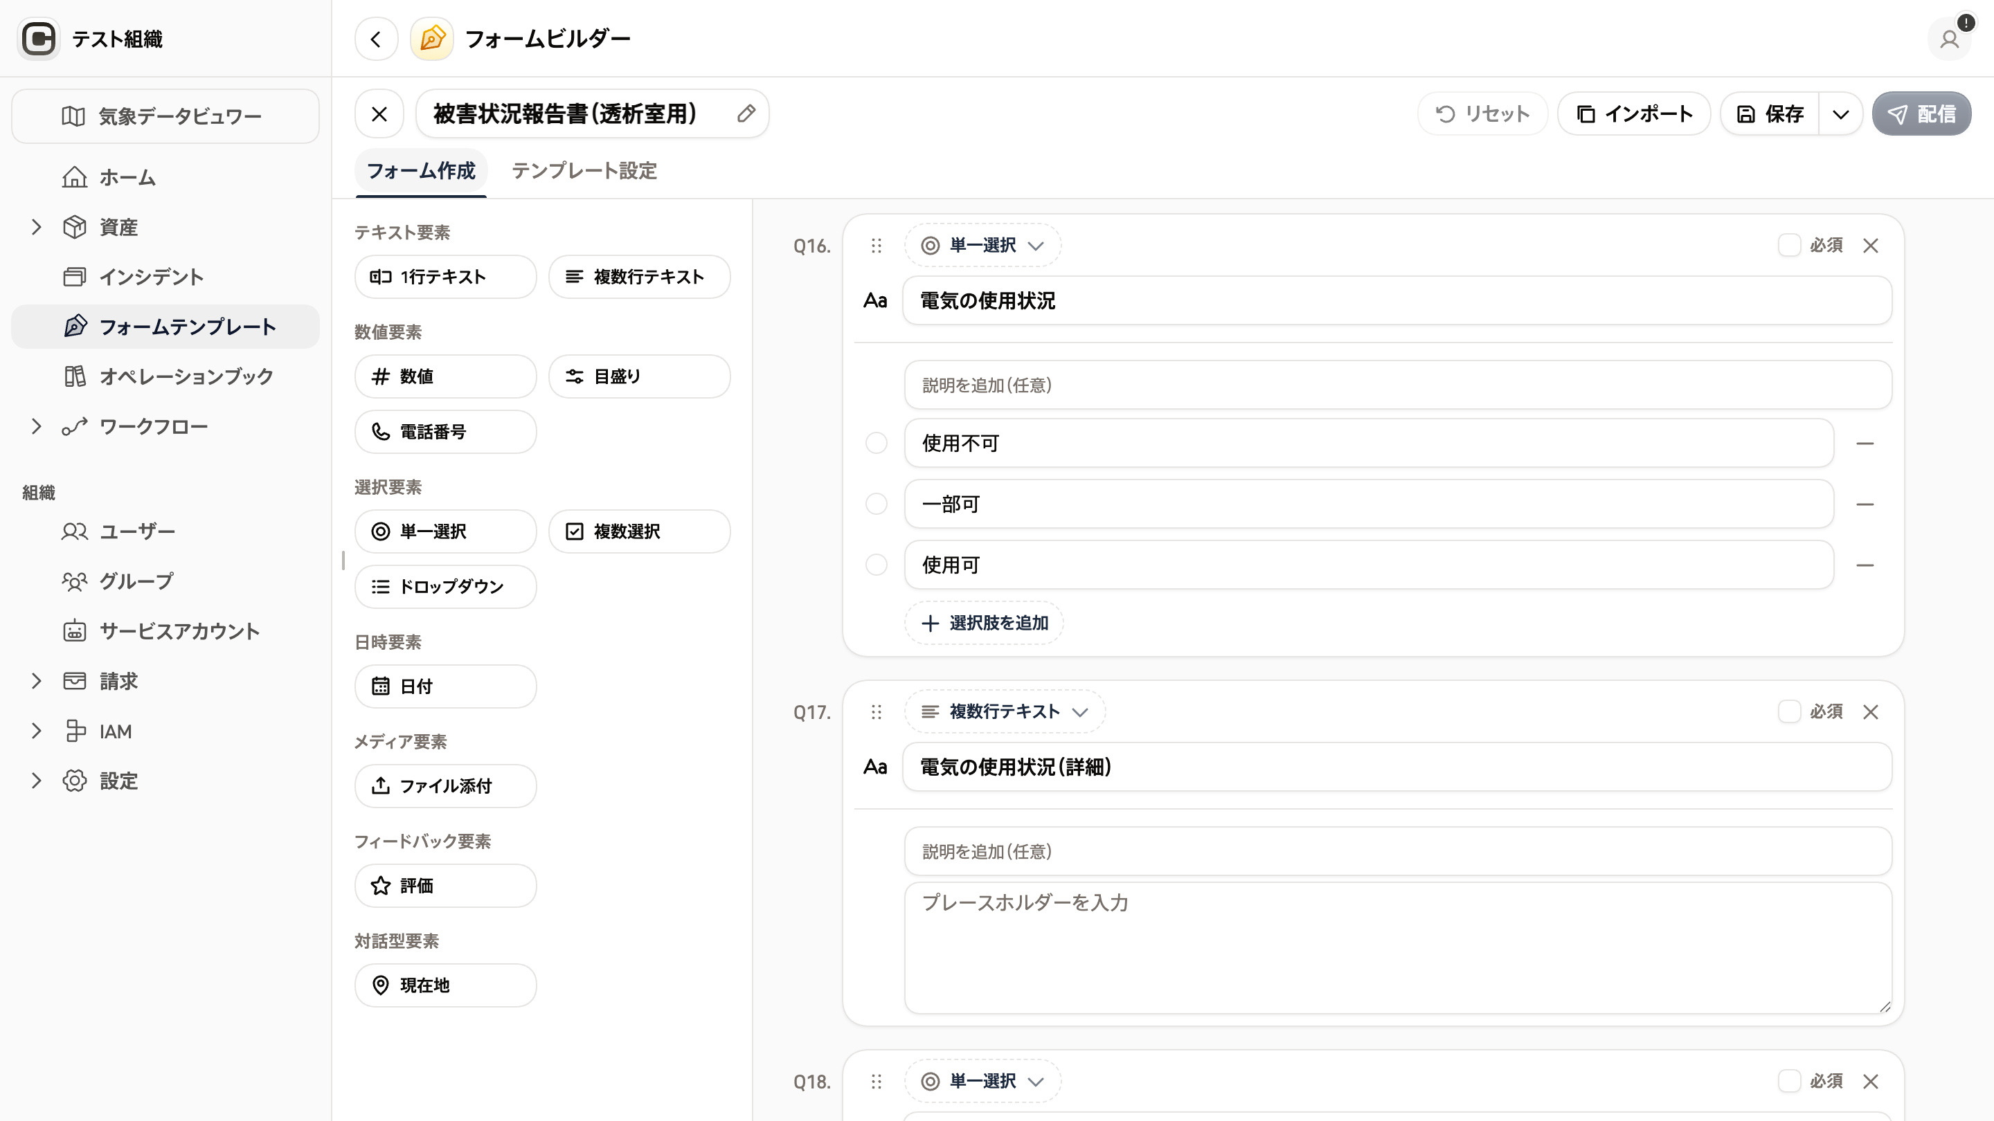1994x1121 pixels.
Task: Open ユーザー in the sidebar
Action: click(165, 531)
